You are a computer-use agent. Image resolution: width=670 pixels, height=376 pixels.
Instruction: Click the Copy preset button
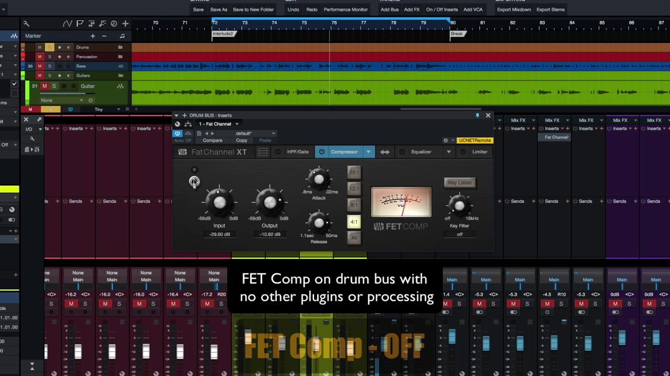point(241,140)
